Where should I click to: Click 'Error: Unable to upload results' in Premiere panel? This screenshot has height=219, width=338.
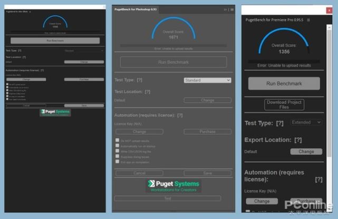284,66
